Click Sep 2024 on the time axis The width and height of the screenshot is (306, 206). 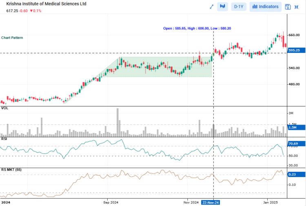(111, 202)
